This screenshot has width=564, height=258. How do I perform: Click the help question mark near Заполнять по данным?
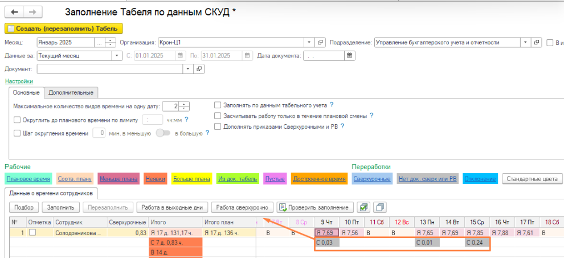click(x=332, y=105)
